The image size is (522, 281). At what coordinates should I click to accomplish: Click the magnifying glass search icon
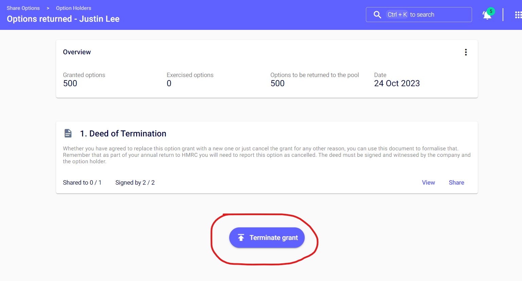coord(377,15)
